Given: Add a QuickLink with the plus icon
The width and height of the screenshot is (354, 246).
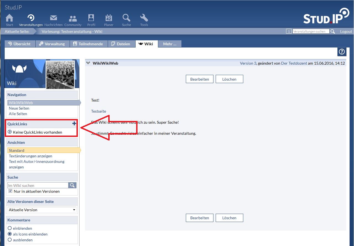Looking at the screenshot, I should click(x=74, y=124).
